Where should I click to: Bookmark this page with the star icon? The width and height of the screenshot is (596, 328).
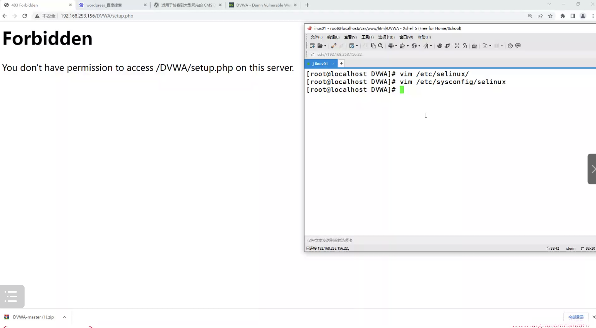pos(550,16)
